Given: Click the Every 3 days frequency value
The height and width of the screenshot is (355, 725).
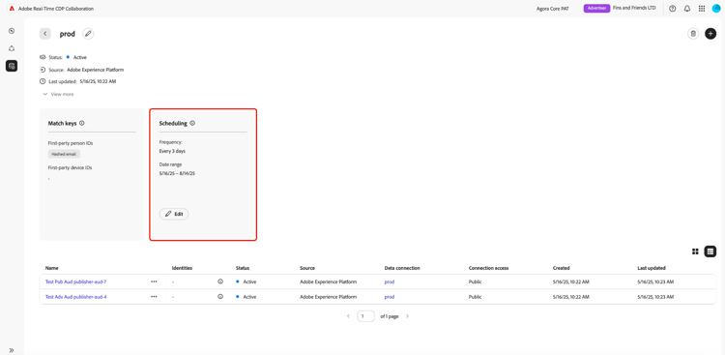Looking at the screenshot, I should pyautogui.click(x=172, y=151).
